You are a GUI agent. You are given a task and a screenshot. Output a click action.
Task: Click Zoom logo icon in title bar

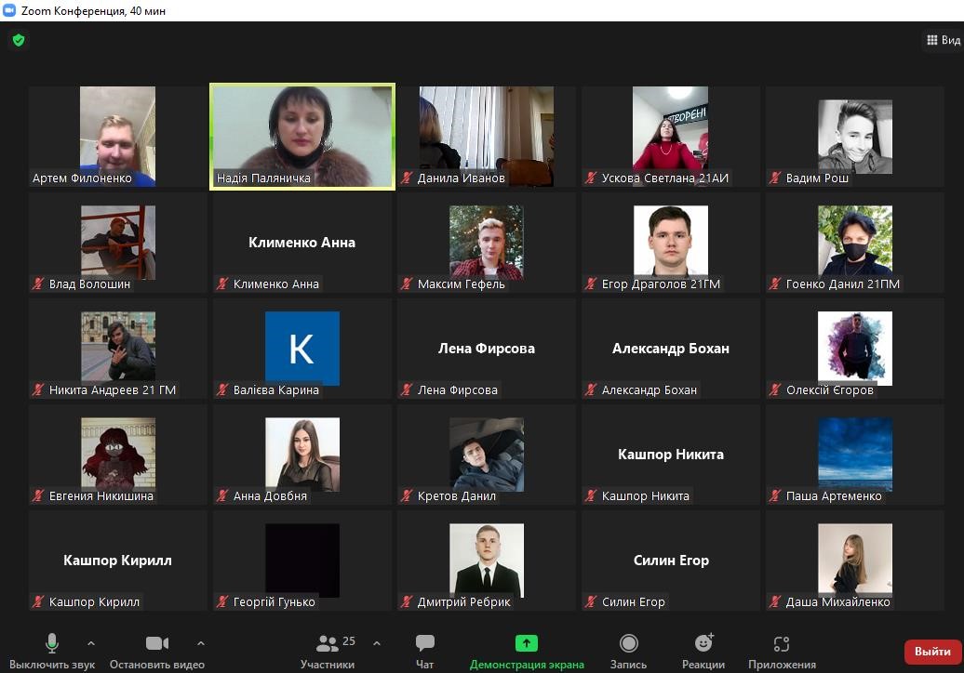coord(9,10)
